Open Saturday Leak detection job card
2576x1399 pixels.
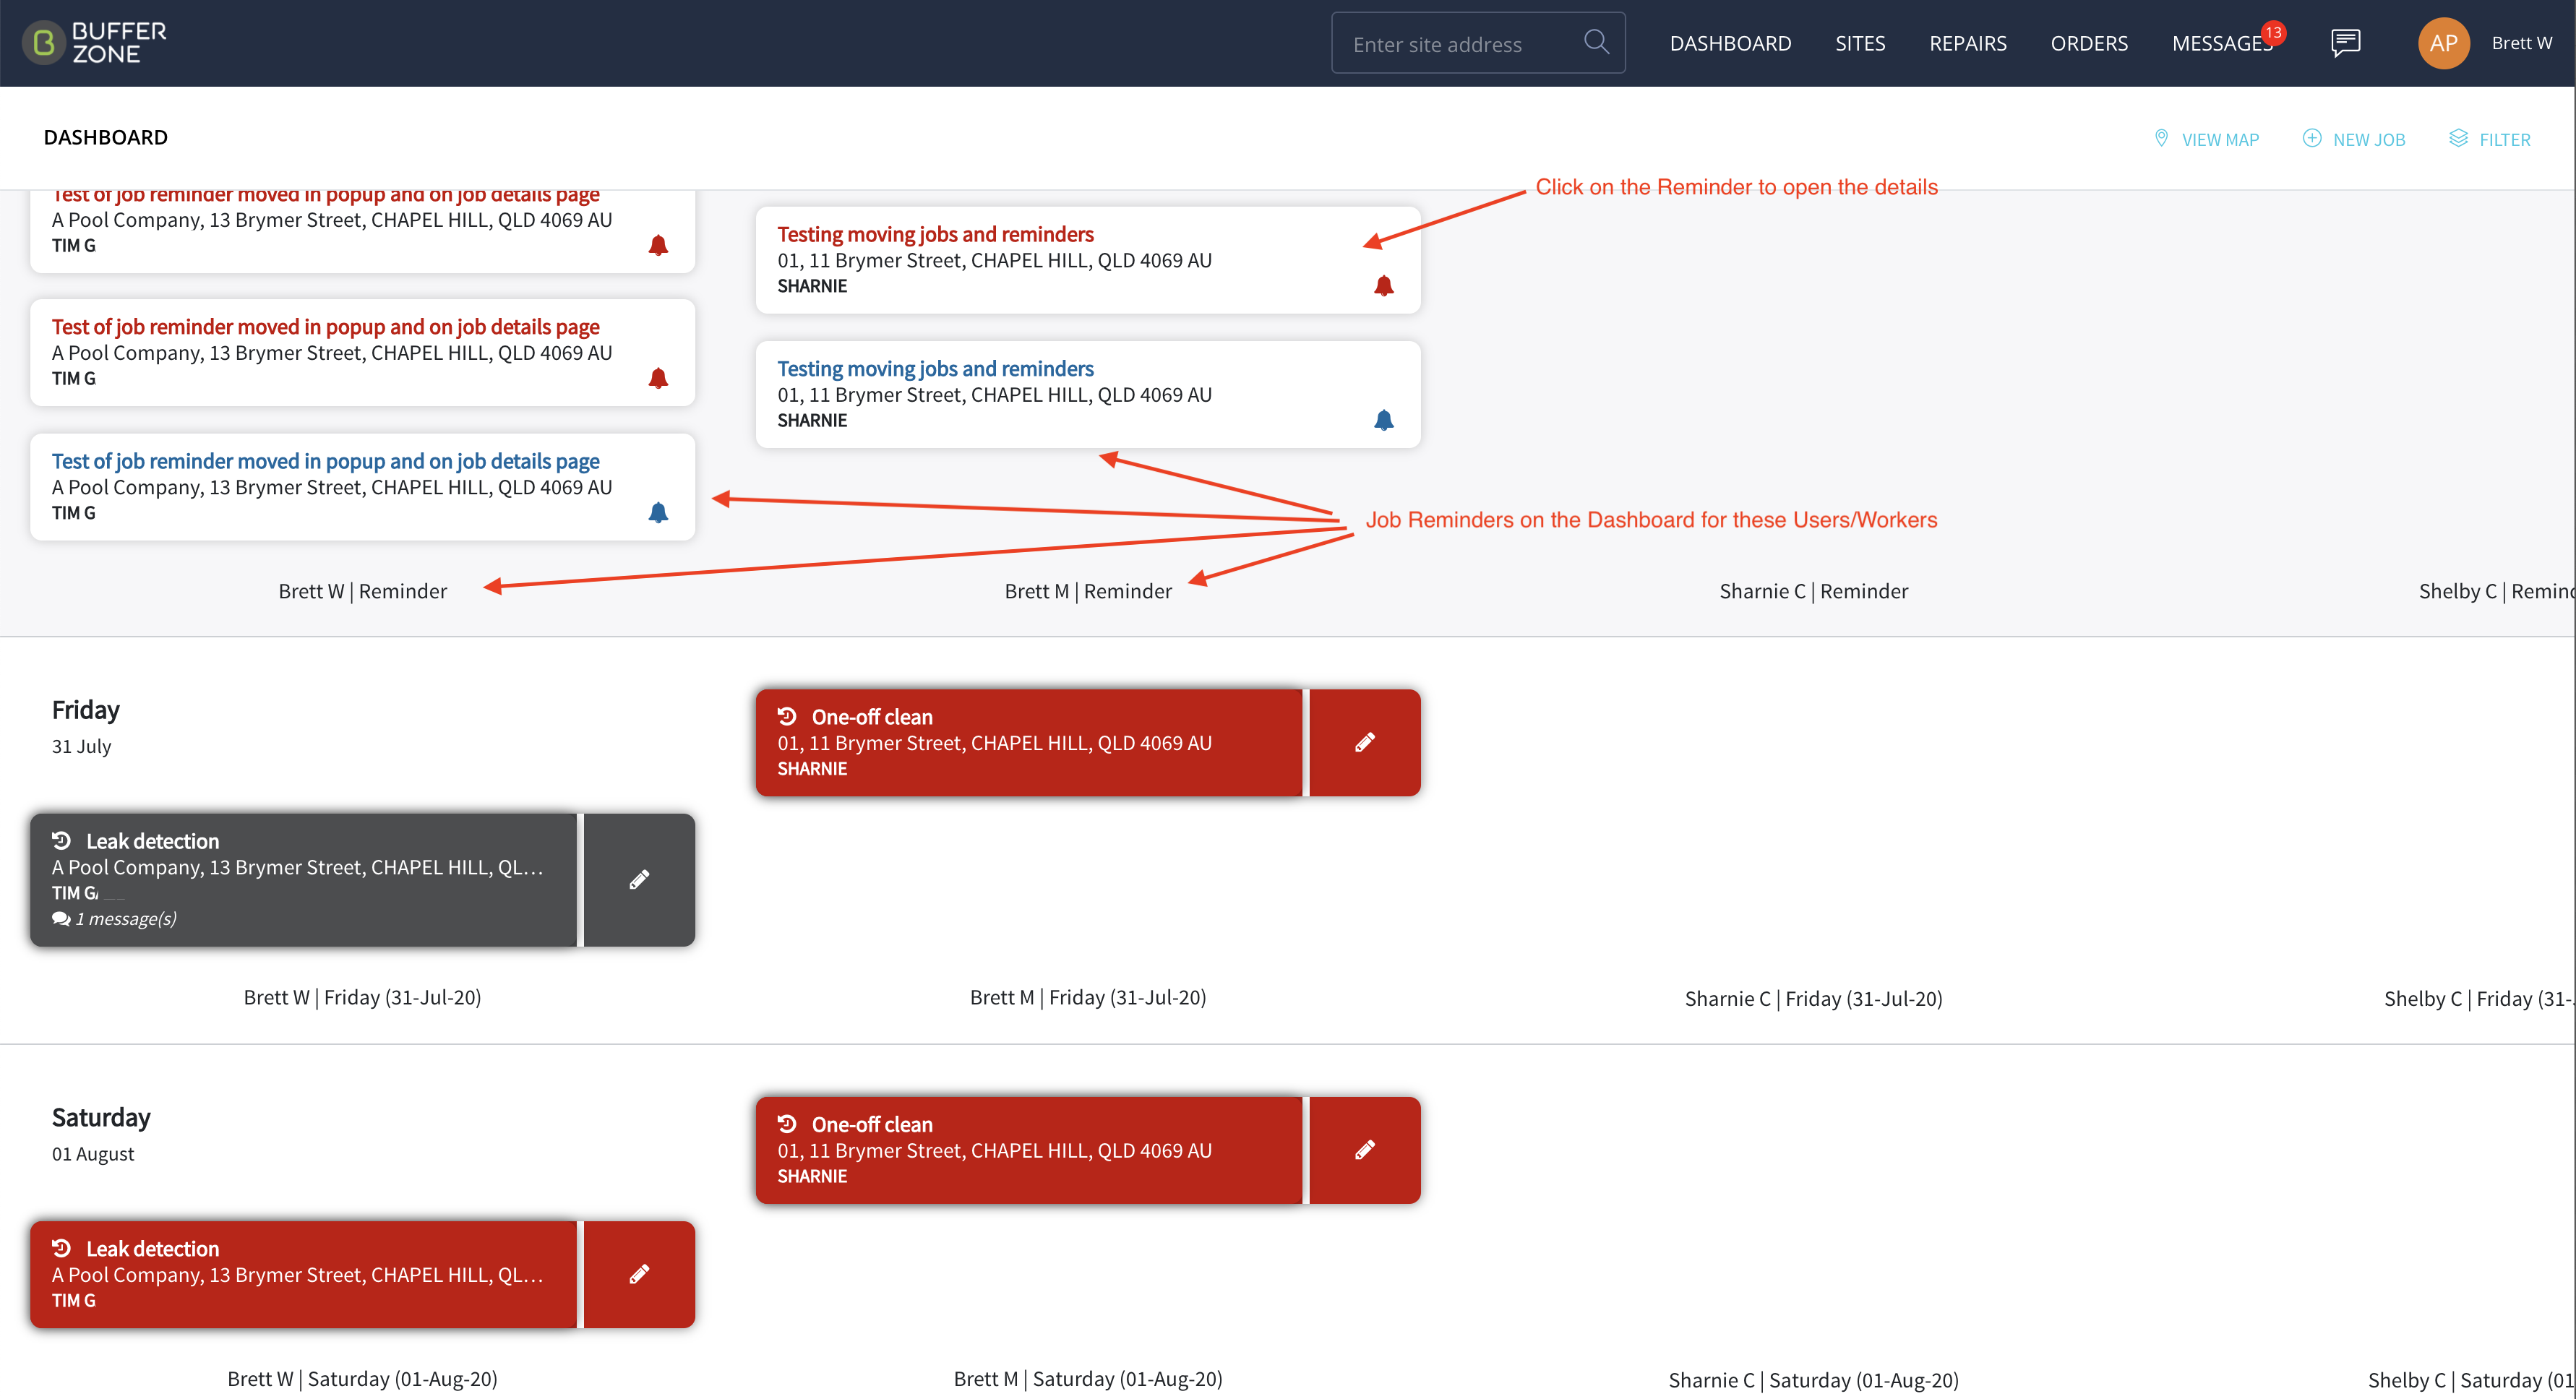point(303,1274)
